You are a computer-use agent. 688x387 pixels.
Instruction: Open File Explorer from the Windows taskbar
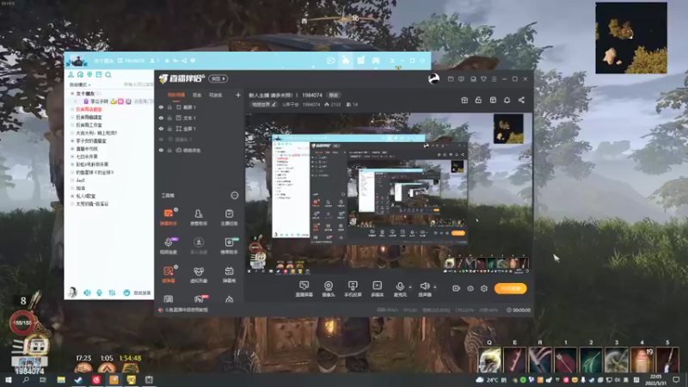point(61,380)
